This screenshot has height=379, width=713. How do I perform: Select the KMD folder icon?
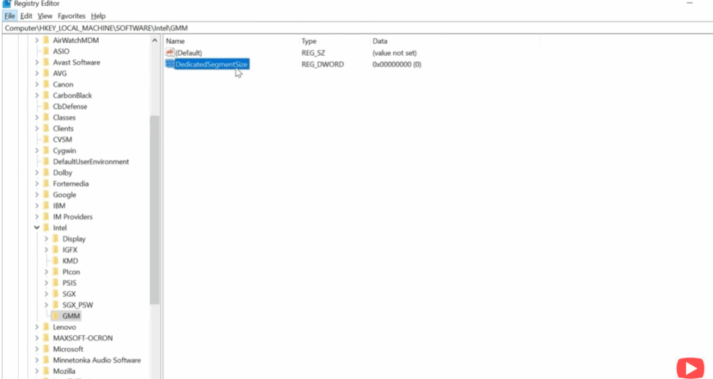[56, 261]
